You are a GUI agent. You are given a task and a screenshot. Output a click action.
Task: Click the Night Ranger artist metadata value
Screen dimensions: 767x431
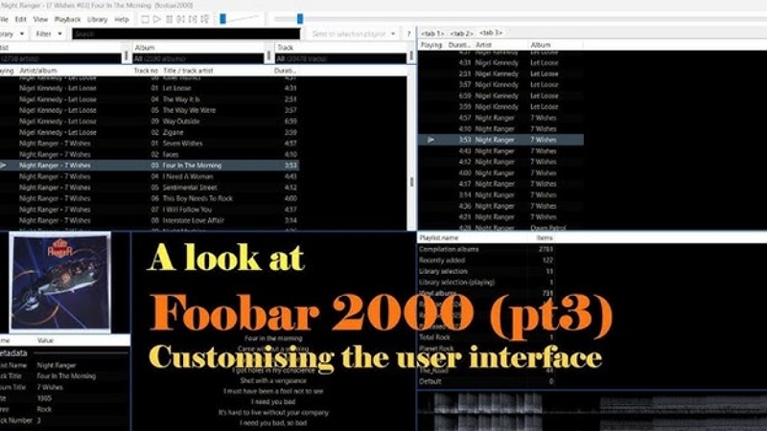click(x=56, y=365)
